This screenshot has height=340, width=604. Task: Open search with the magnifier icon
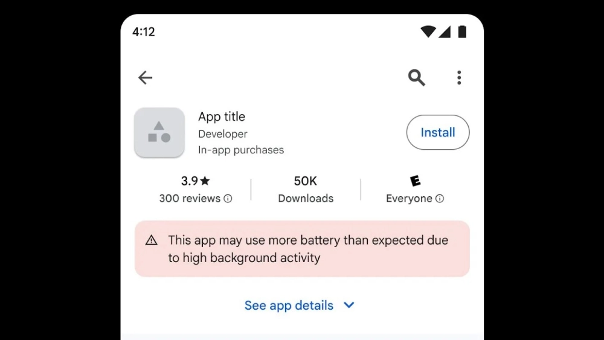pyautogui.click(x=416, y=77)
